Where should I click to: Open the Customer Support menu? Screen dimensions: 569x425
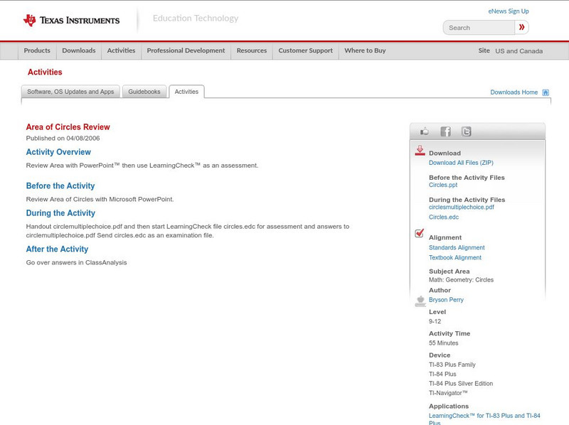click(305, 51)
